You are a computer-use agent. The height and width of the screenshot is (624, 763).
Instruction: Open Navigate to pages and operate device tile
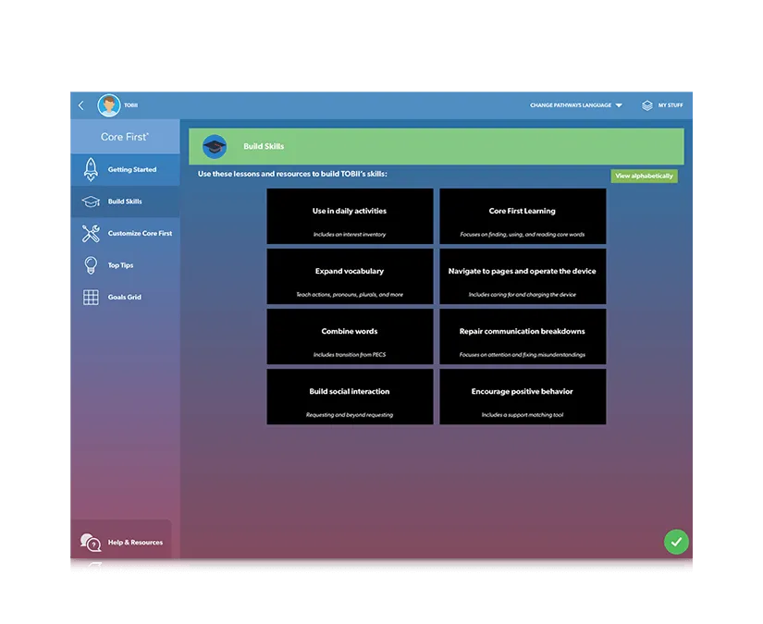pyautogui.click(x=523, y=276)
